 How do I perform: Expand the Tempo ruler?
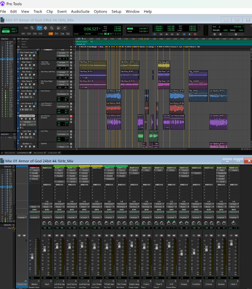(18, 41)
